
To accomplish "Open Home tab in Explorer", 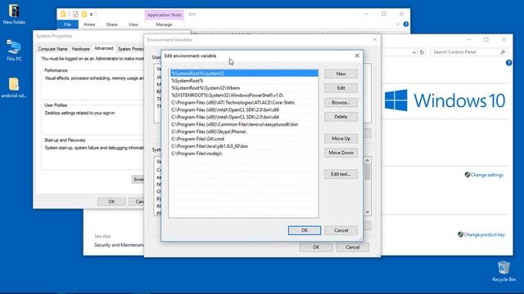I will pyautogui.click(x=89, y=24).
